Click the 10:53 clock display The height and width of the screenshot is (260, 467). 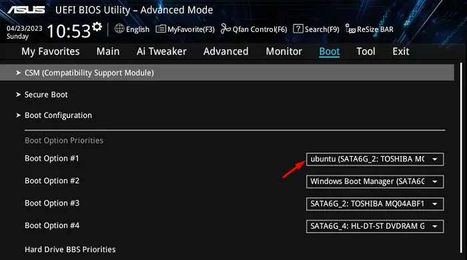[69, 31]
